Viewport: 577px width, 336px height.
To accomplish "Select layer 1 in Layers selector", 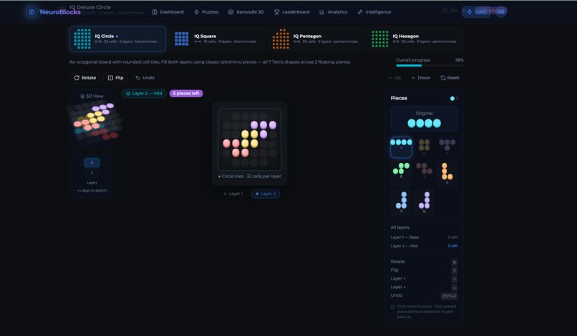I will tap(92, 173).
